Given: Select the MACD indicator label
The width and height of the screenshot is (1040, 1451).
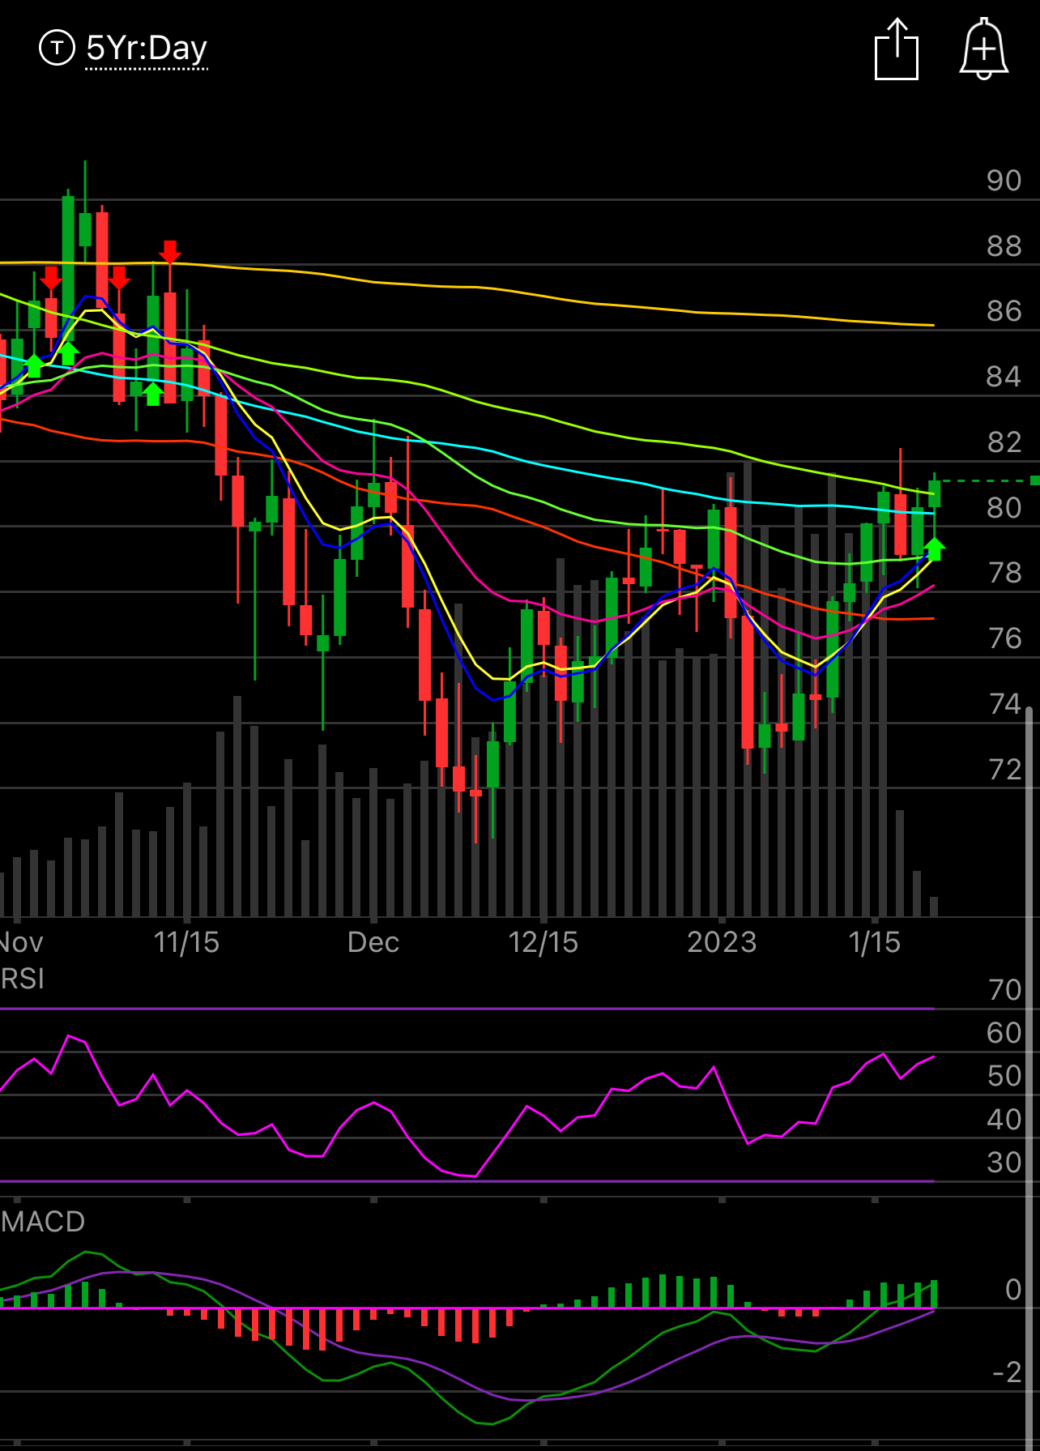Looking at the screenshot, I should tap(42, 1221).
